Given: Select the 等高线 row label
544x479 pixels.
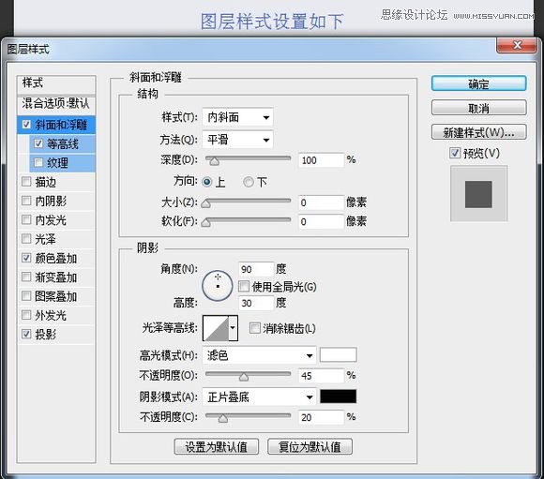Looking at the screenshot, I should [63, 144].
